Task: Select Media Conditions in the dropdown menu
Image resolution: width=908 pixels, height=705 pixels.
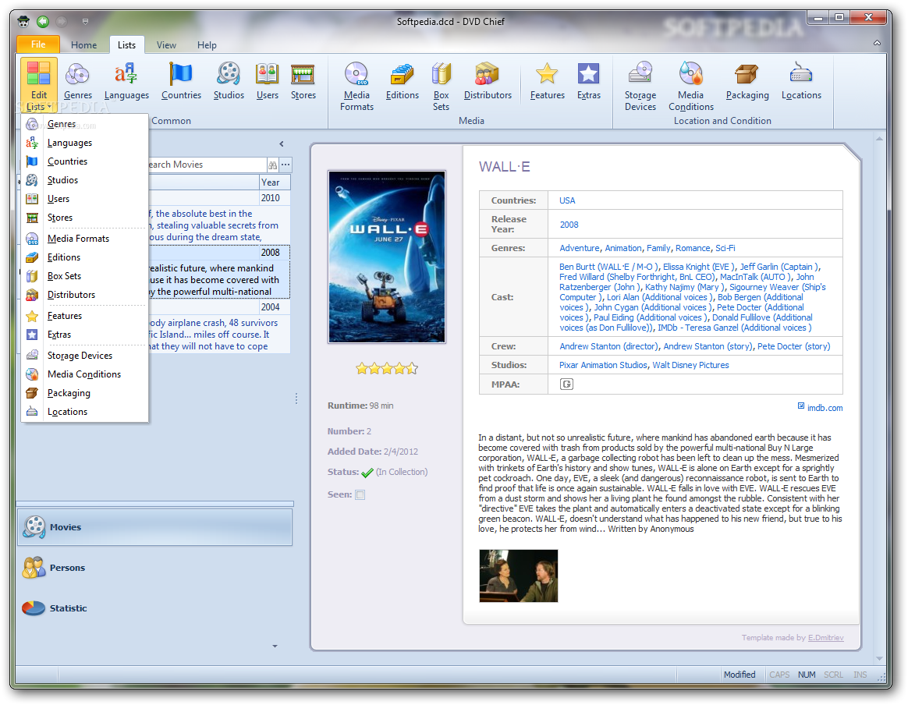Action: 84,374
